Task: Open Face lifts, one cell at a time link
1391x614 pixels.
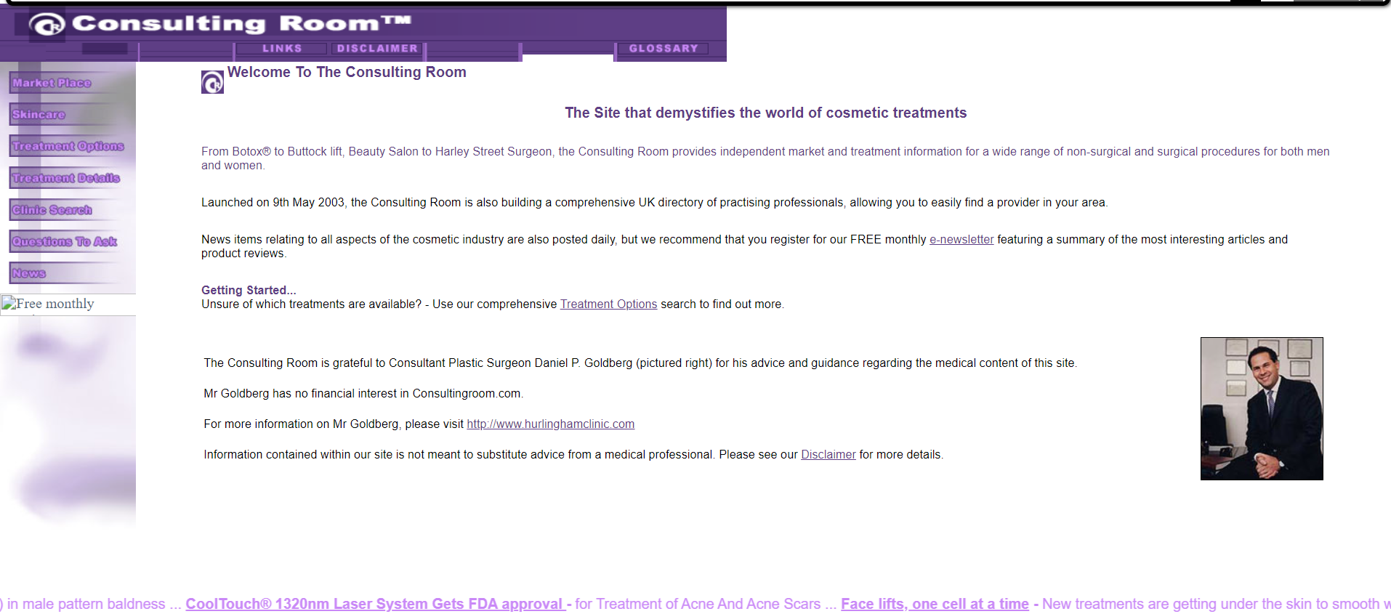Action: point(935,604)
